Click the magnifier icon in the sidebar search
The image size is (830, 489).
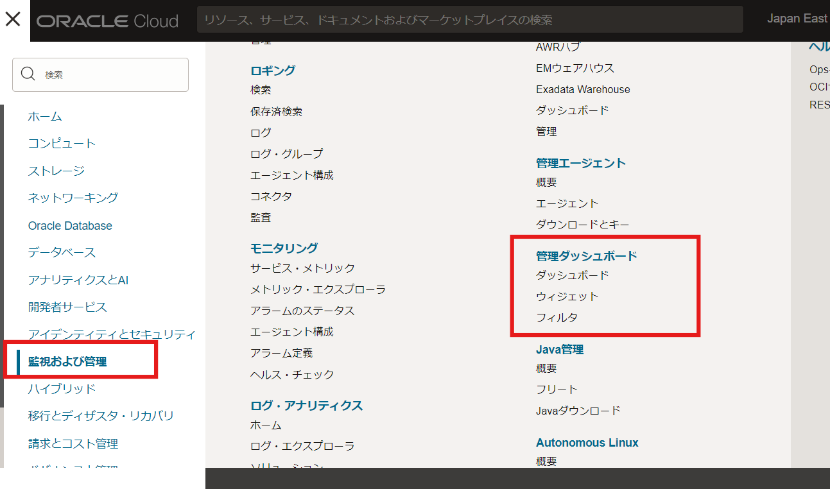(x=28, y=74)
